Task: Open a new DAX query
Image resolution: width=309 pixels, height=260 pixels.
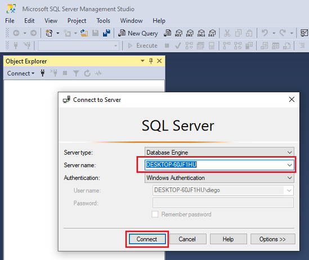Action: (x=212, y=33)
